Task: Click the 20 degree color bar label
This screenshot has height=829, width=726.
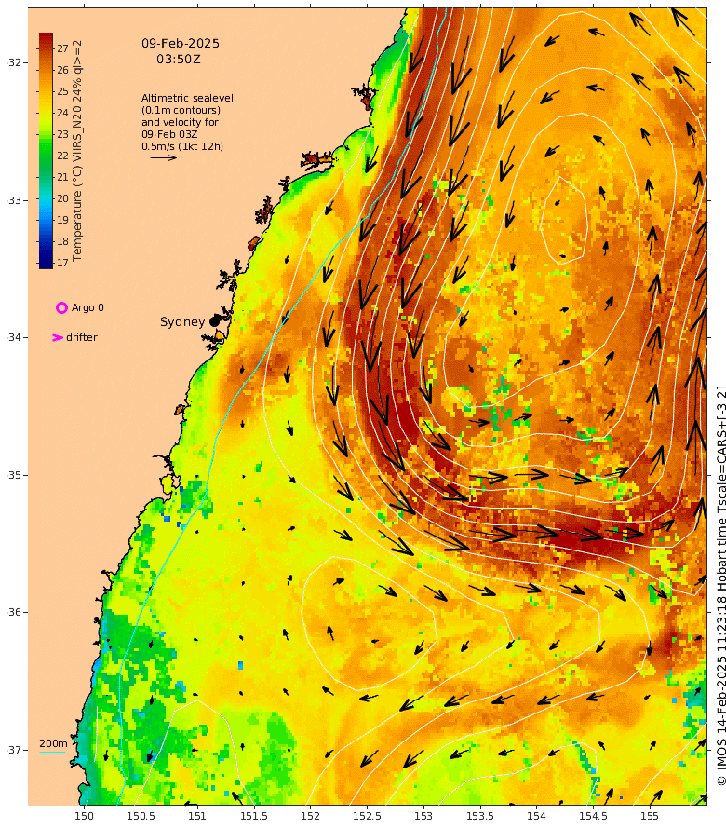Action: point(63,198)
